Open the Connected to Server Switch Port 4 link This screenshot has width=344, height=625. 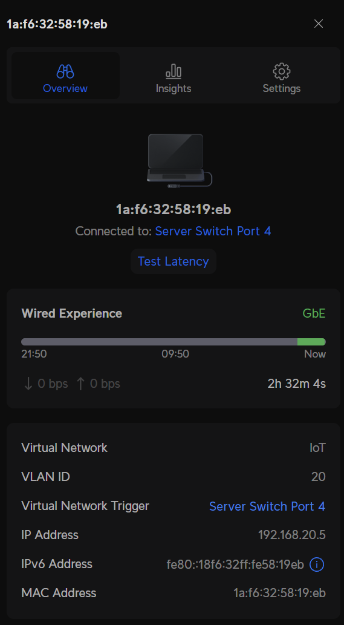213,231
